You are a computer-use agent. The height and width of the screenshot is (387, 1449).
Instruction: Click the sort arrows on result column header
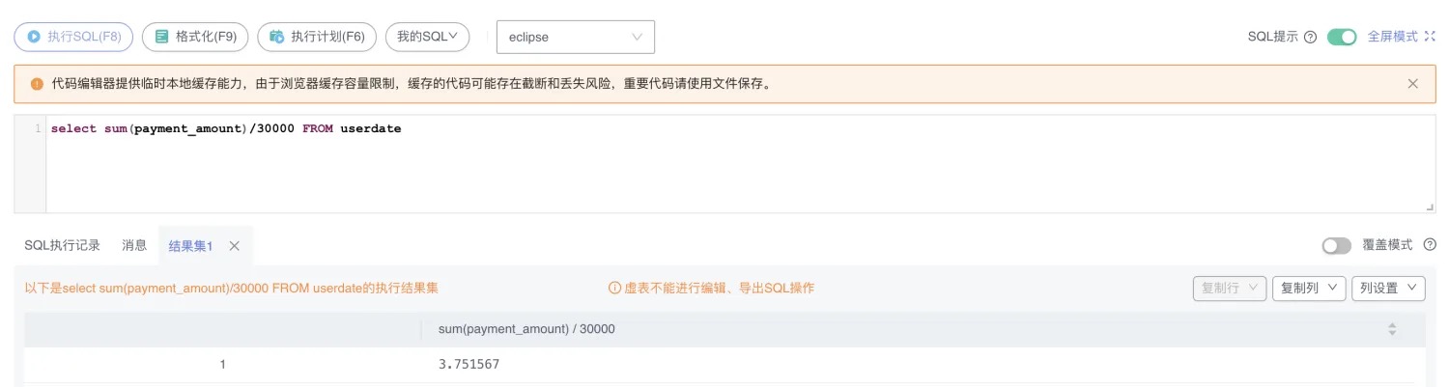click(1392, 329)
